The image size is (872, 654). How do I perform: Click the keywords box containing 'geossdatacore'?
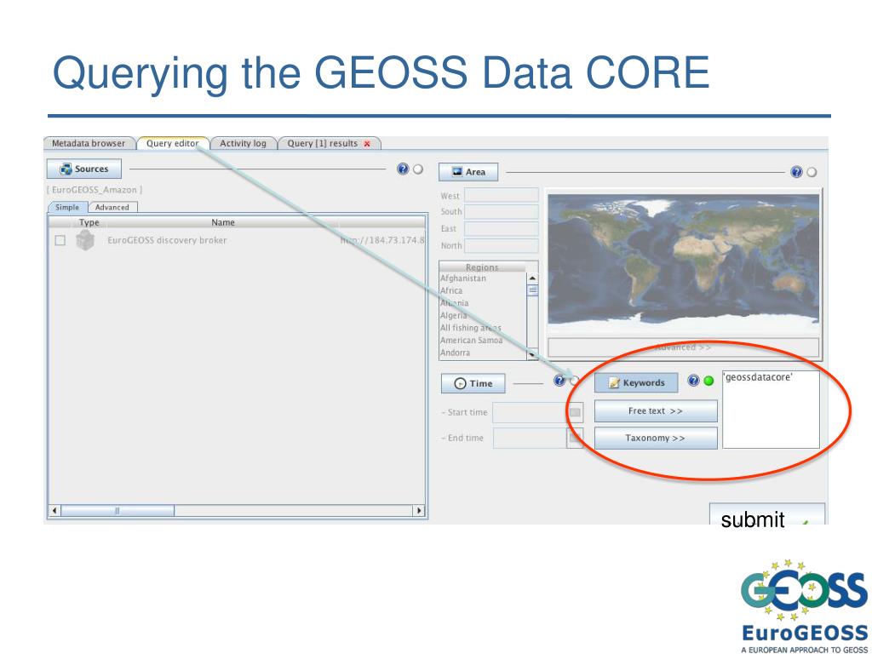point(771,410)
